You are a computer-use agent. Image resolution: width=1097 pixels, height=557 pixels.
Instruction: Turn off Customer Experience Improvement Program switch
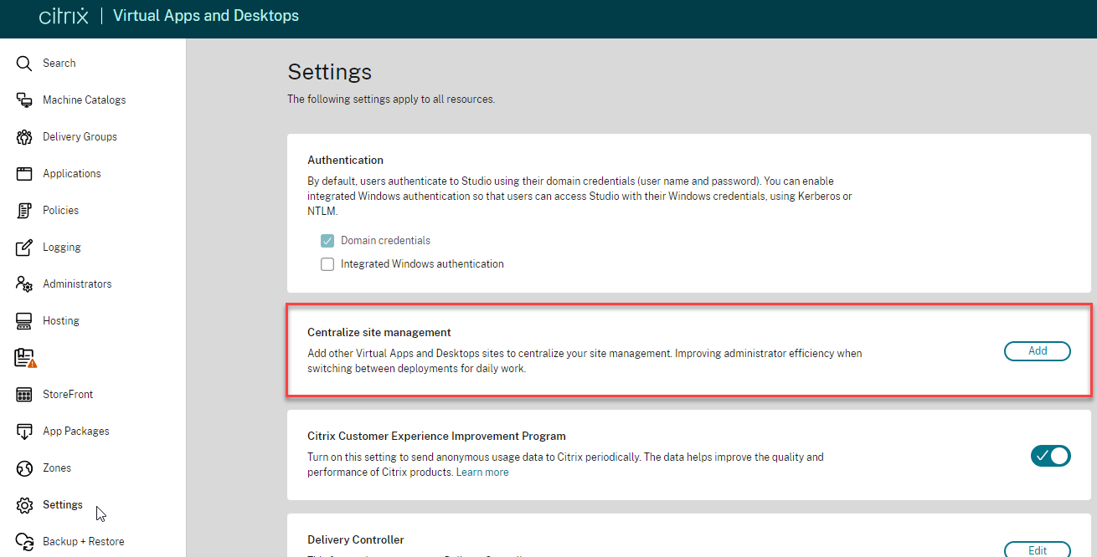[x=1051, y=456]
